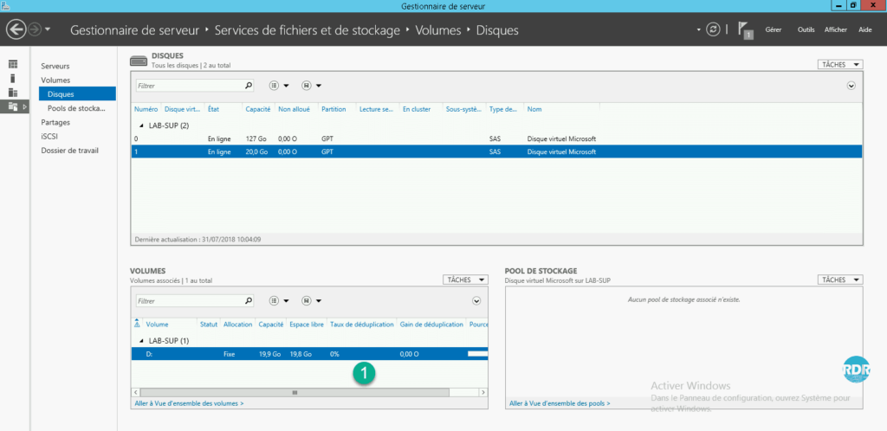Click the left scroll arrow in Volumes list

click(x=136, y=392)
